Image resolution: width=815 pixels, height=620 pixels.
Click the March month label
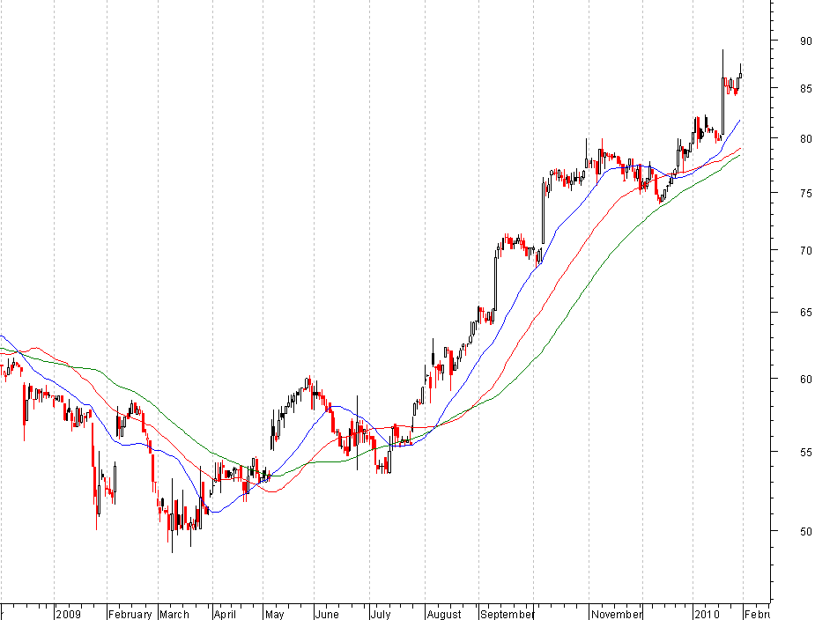pyautogui.click(x=174, y=615)
